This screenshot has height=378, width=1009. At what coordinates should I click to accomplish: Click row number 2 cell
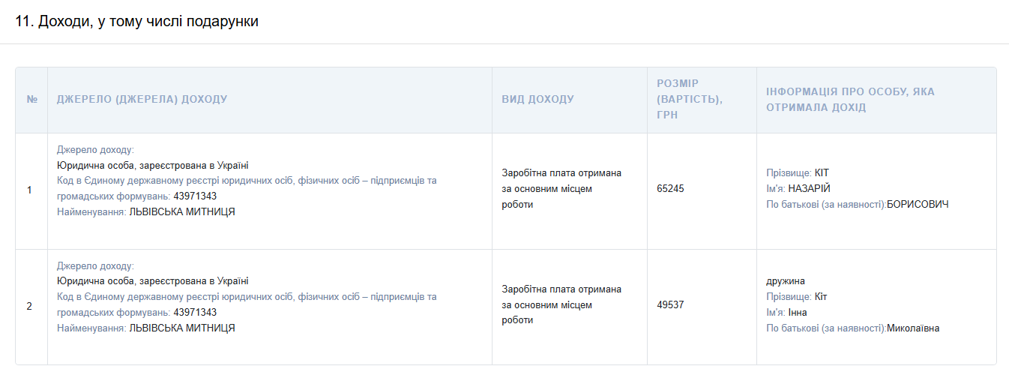(30, 306)
